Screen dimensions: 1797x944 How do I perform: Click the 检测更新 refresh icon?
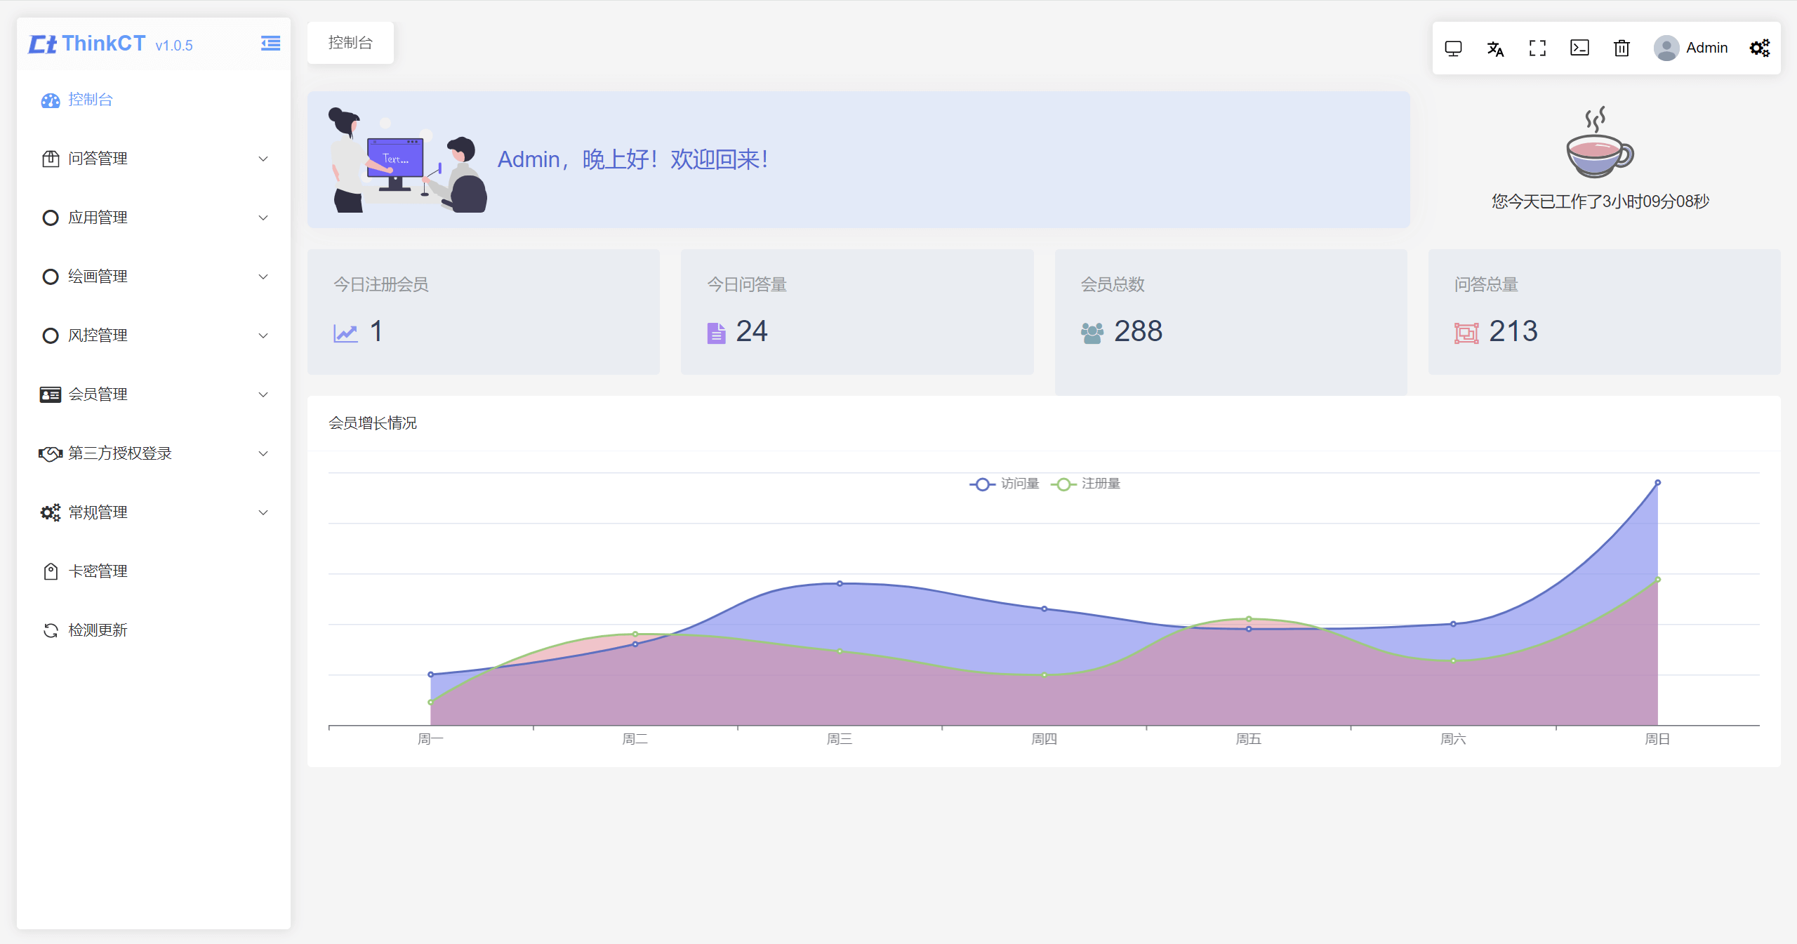(x=51, y=630)
